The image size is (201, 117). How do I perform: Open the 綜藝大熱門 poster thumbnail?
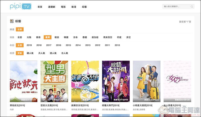pyautogui.click(x=116, y=81)
